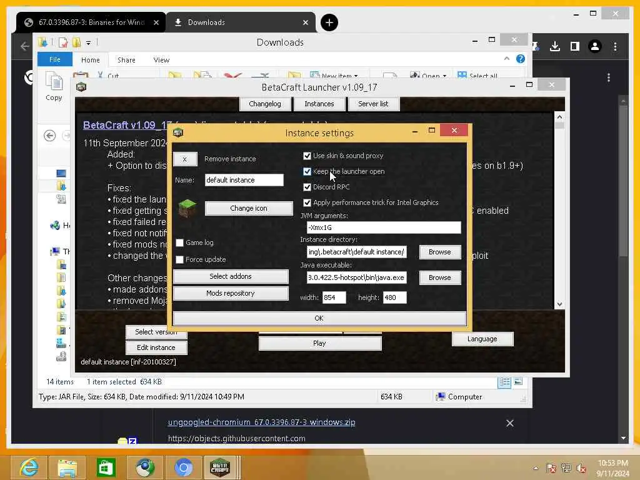
Task: Edit the height value field
Action: coord(395,297)
